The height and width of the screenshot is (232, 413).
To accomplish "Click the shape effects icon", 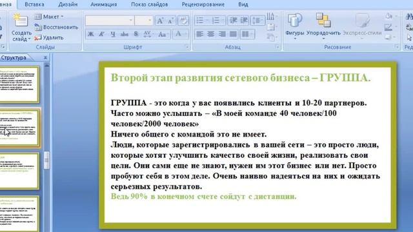I will 388,37.
